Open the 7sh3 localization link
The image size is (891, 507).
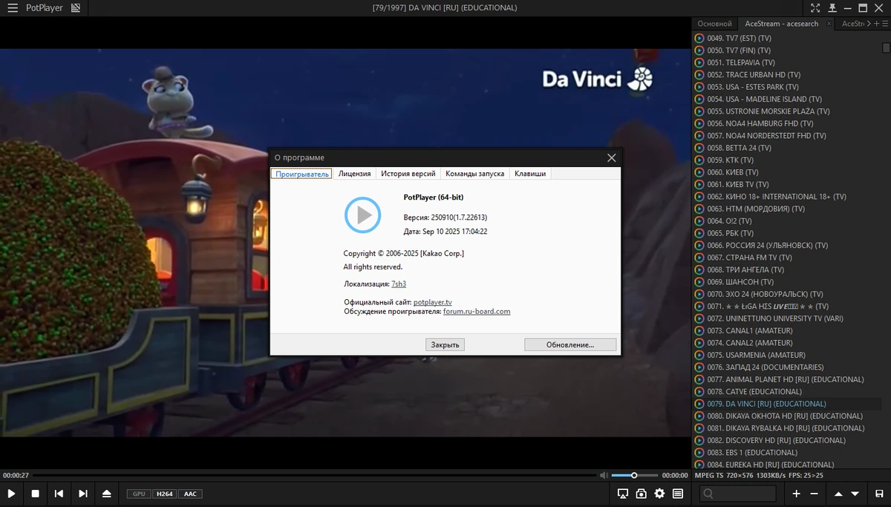point(399,284)
